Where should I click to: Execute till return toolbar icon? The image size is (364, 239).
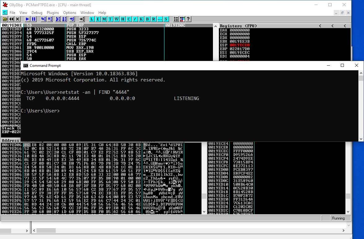[x=72, y=19]
